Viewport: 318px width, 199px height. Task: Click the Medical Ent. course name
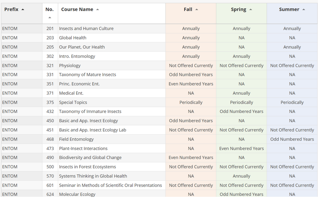[x=71, y=93]
